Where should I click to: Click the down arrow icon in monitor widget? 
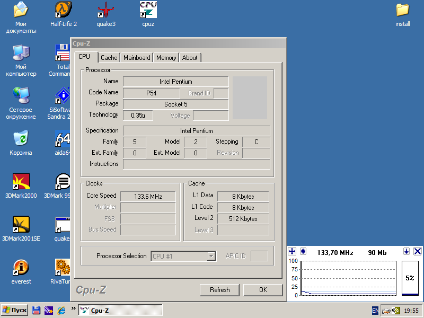[407, 251]
